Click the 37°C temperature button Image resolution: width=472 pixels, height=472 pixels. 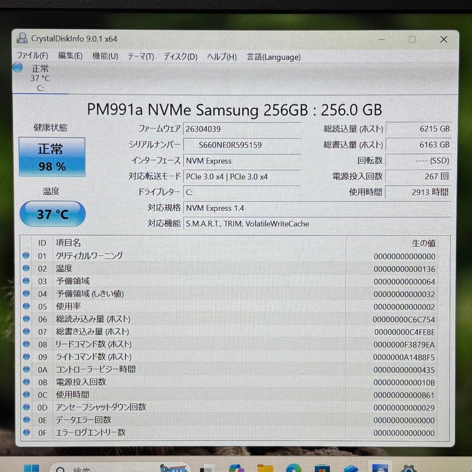[52, 214]
